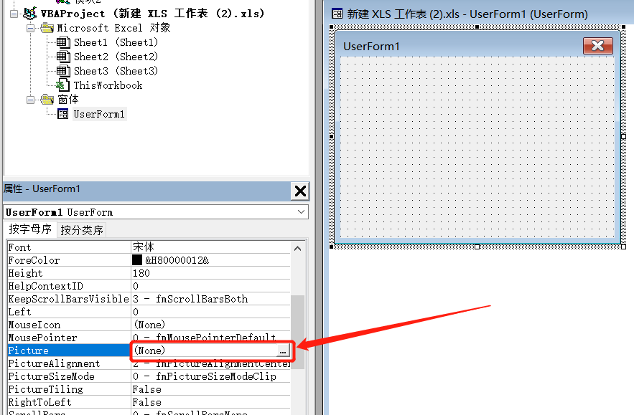This screenshot has width=634, height=415.
Task: Collapse the Microsoft Excel 对象 folder
Action: (30, 28)
